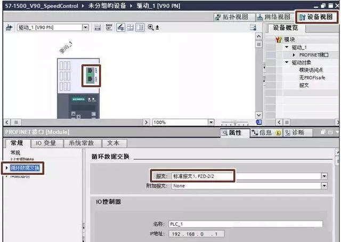Open the 驱动_1 [V90 PN] device selector dropdown
The image size is (341, 242).
(x=85, y=27)
